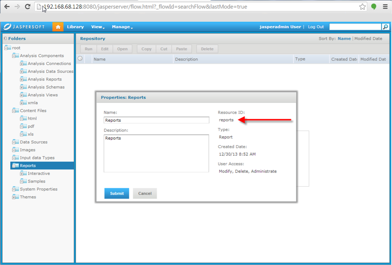This screenshot has width=392, height=265.
Task: Click the Copy toolbar button
Action: [x=146, y=49]
